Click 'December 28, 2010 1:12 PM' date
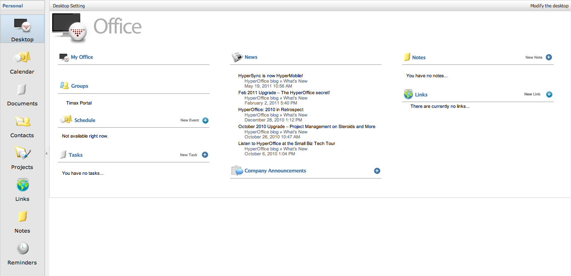Image resolution: width=571 pixels, height=276 pixels. (273, 120)
